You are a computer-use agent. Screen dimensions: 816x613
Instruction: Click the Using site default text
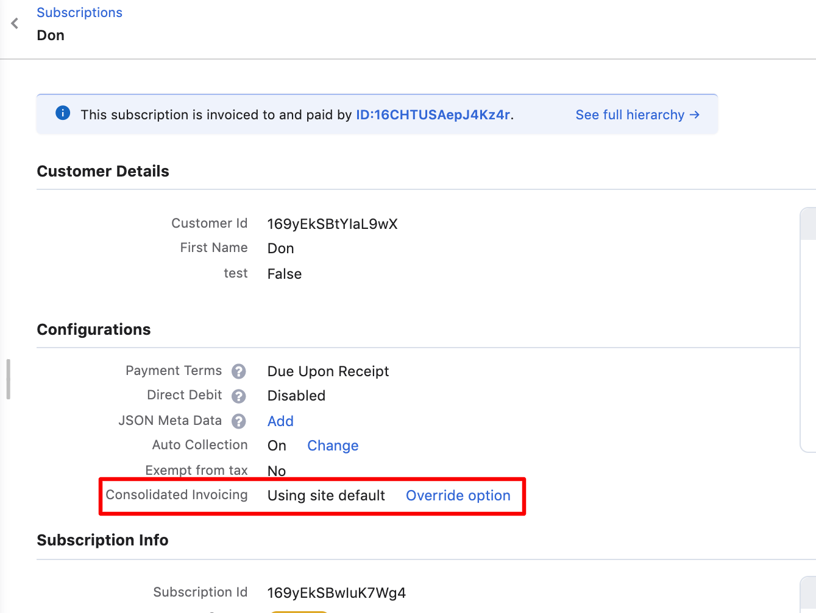[x=326, y=496]
